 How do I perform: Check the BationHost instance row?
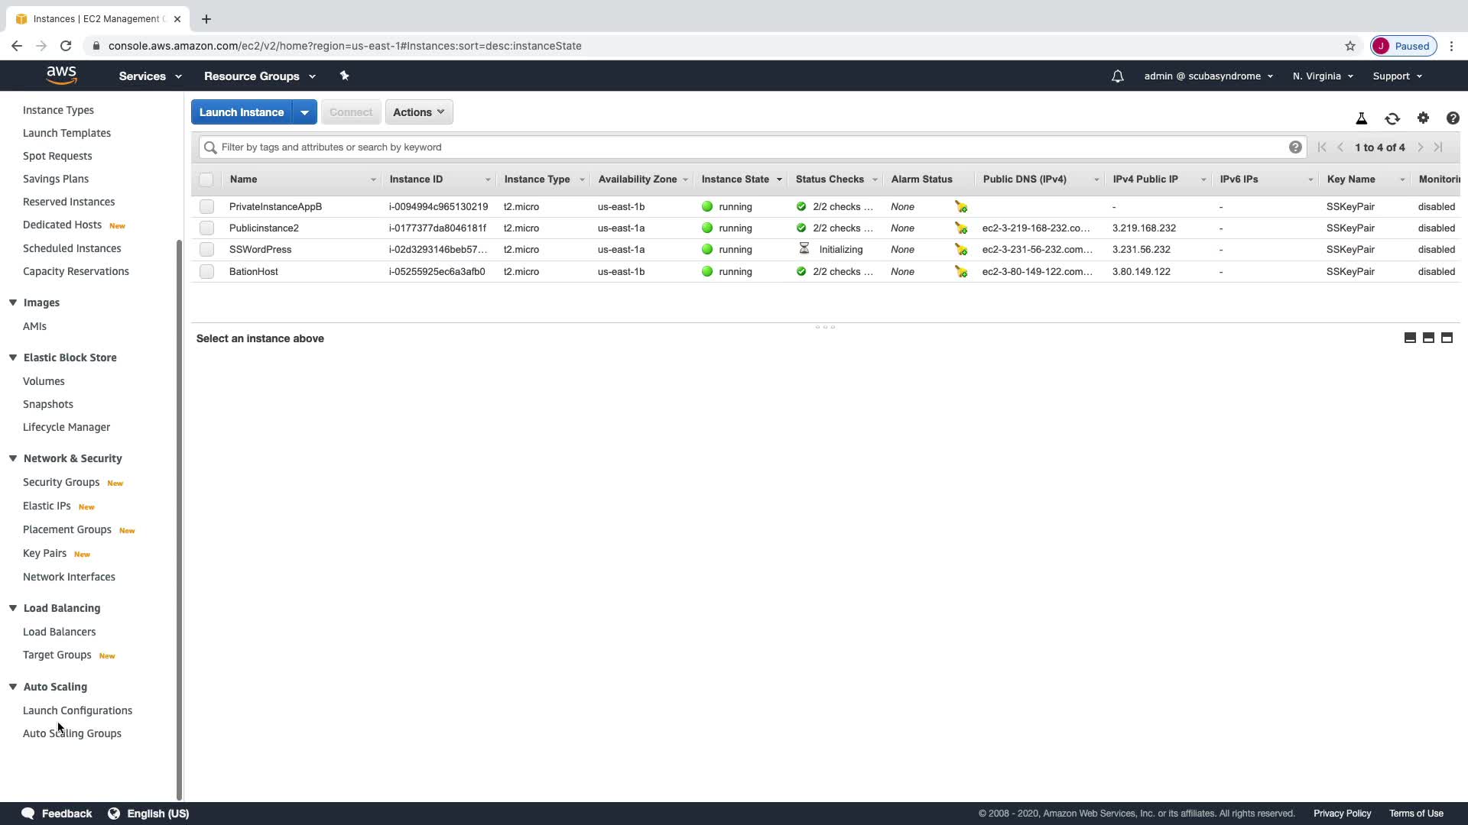[x=206, y=272]
